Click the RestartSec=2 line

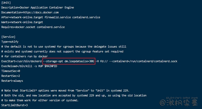(11, 76)
